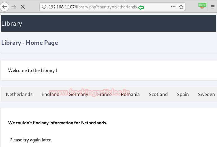Screen dimensions: 217x147
Task: Go back with the browser back arrow
Action: pos(4,7)
